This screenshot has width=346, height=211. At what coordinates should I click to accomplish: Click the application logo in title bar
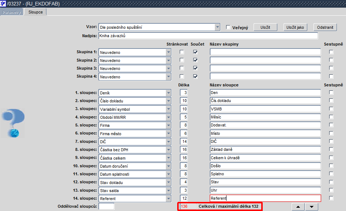pos(3,4)
